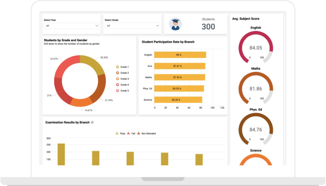Select the Grade 5 legend icon

coord(118,91)
